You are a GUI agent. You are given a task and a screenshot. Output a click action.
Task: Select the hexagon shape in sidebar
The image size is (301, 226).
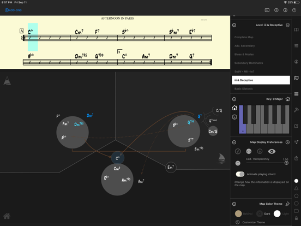point(297,203)
